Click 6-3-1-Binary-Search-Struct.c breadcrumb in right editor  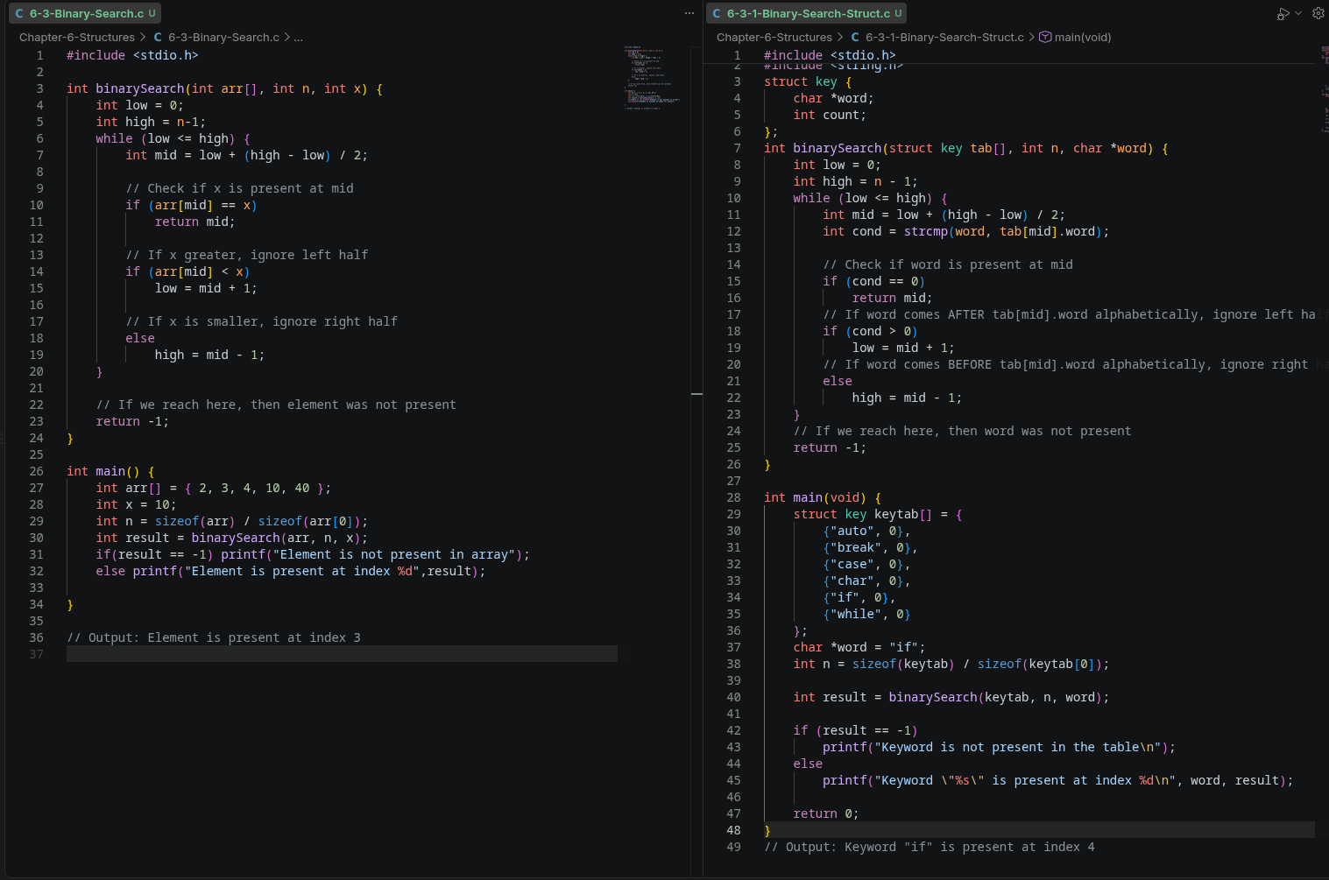pos(944,38)
